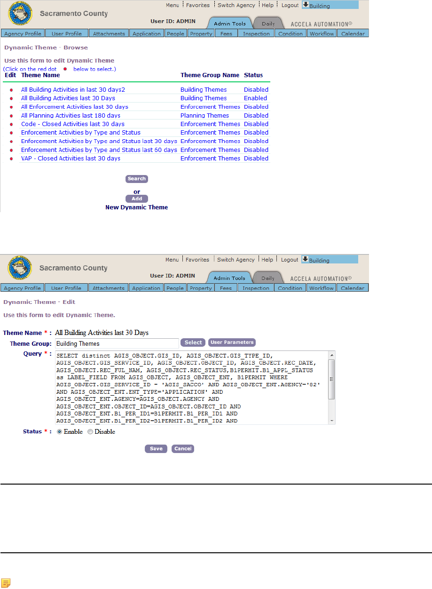Click red dot beside All Enforcement Activities last 30 days
Image resolution: width=432 pixels, height=589 pixels.
[x=11, y=107]
